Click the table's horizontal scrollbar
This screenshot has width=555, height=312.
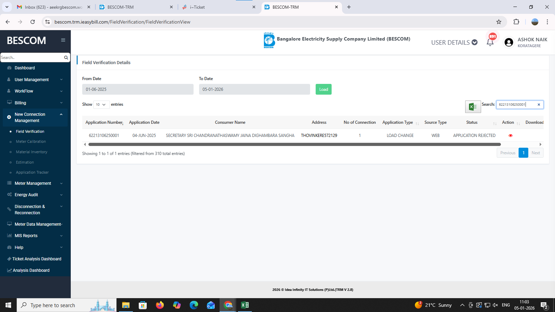pos(294,144)
